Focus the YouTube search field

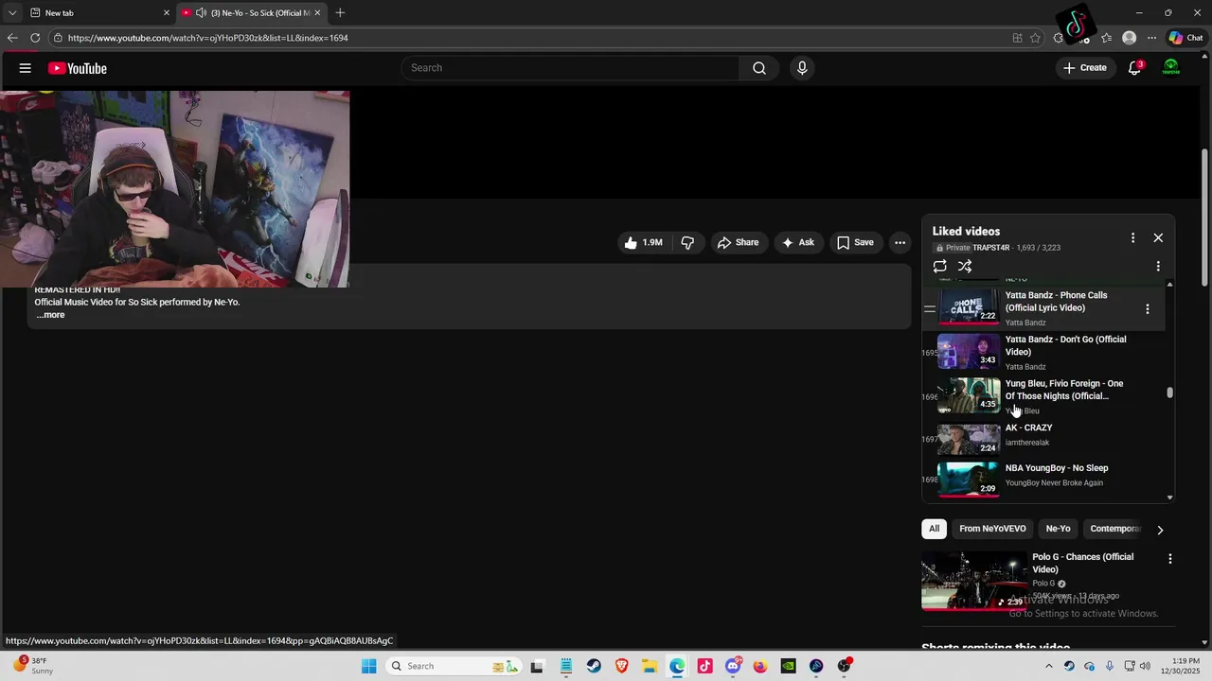click(x=570, y=68)
